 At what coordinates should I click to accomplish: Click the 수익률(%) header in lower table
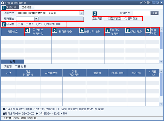pos(153,73)
